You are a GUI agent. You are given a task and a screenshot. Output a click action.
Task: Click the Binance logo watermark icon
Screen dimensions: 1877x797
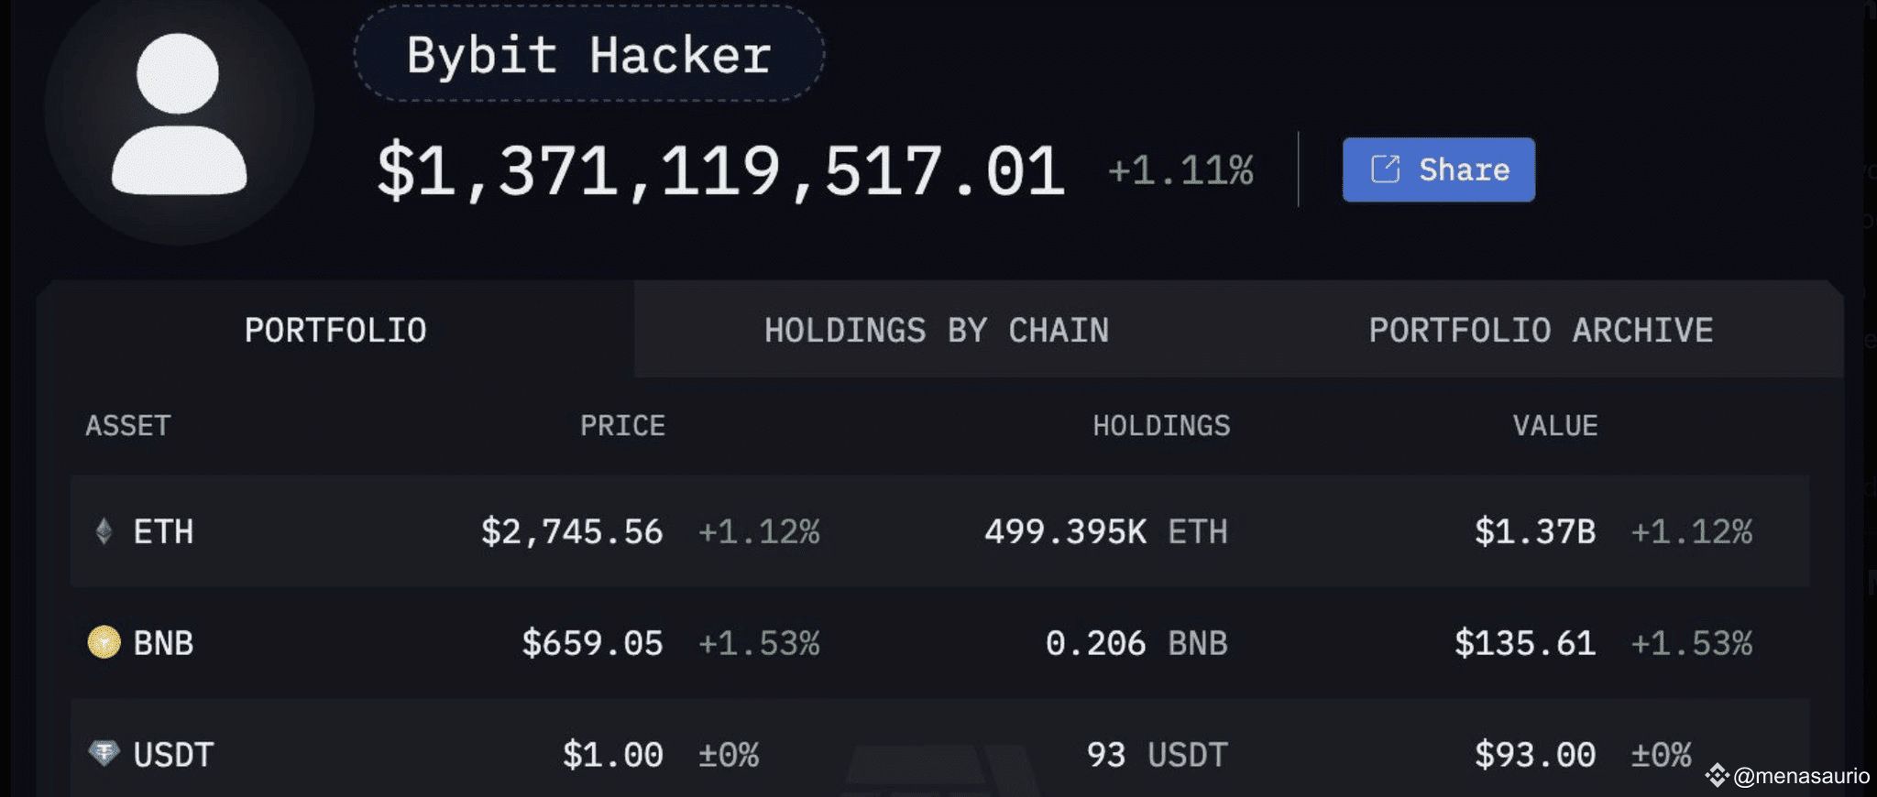1717,776
